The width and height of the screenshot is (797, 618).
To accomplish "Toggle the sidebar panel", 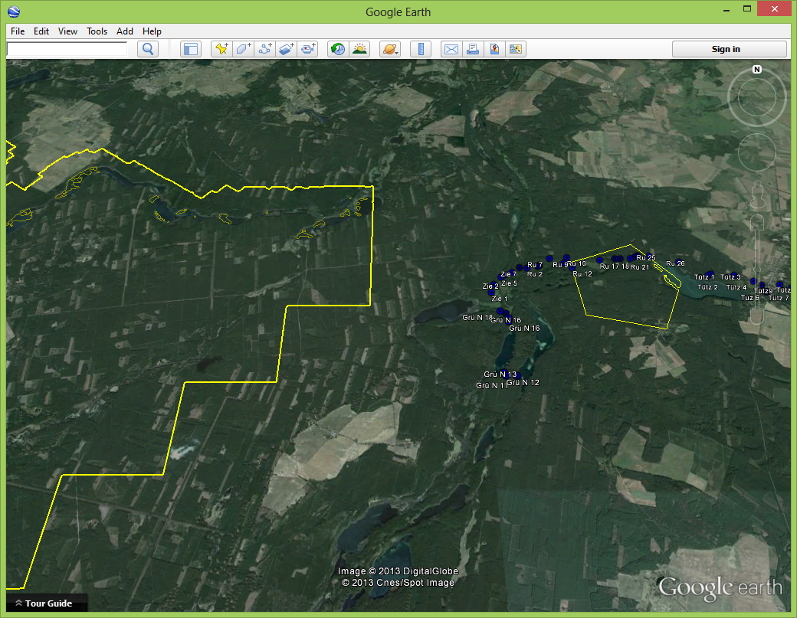I will pyautogui.click(x=190, y=49).
